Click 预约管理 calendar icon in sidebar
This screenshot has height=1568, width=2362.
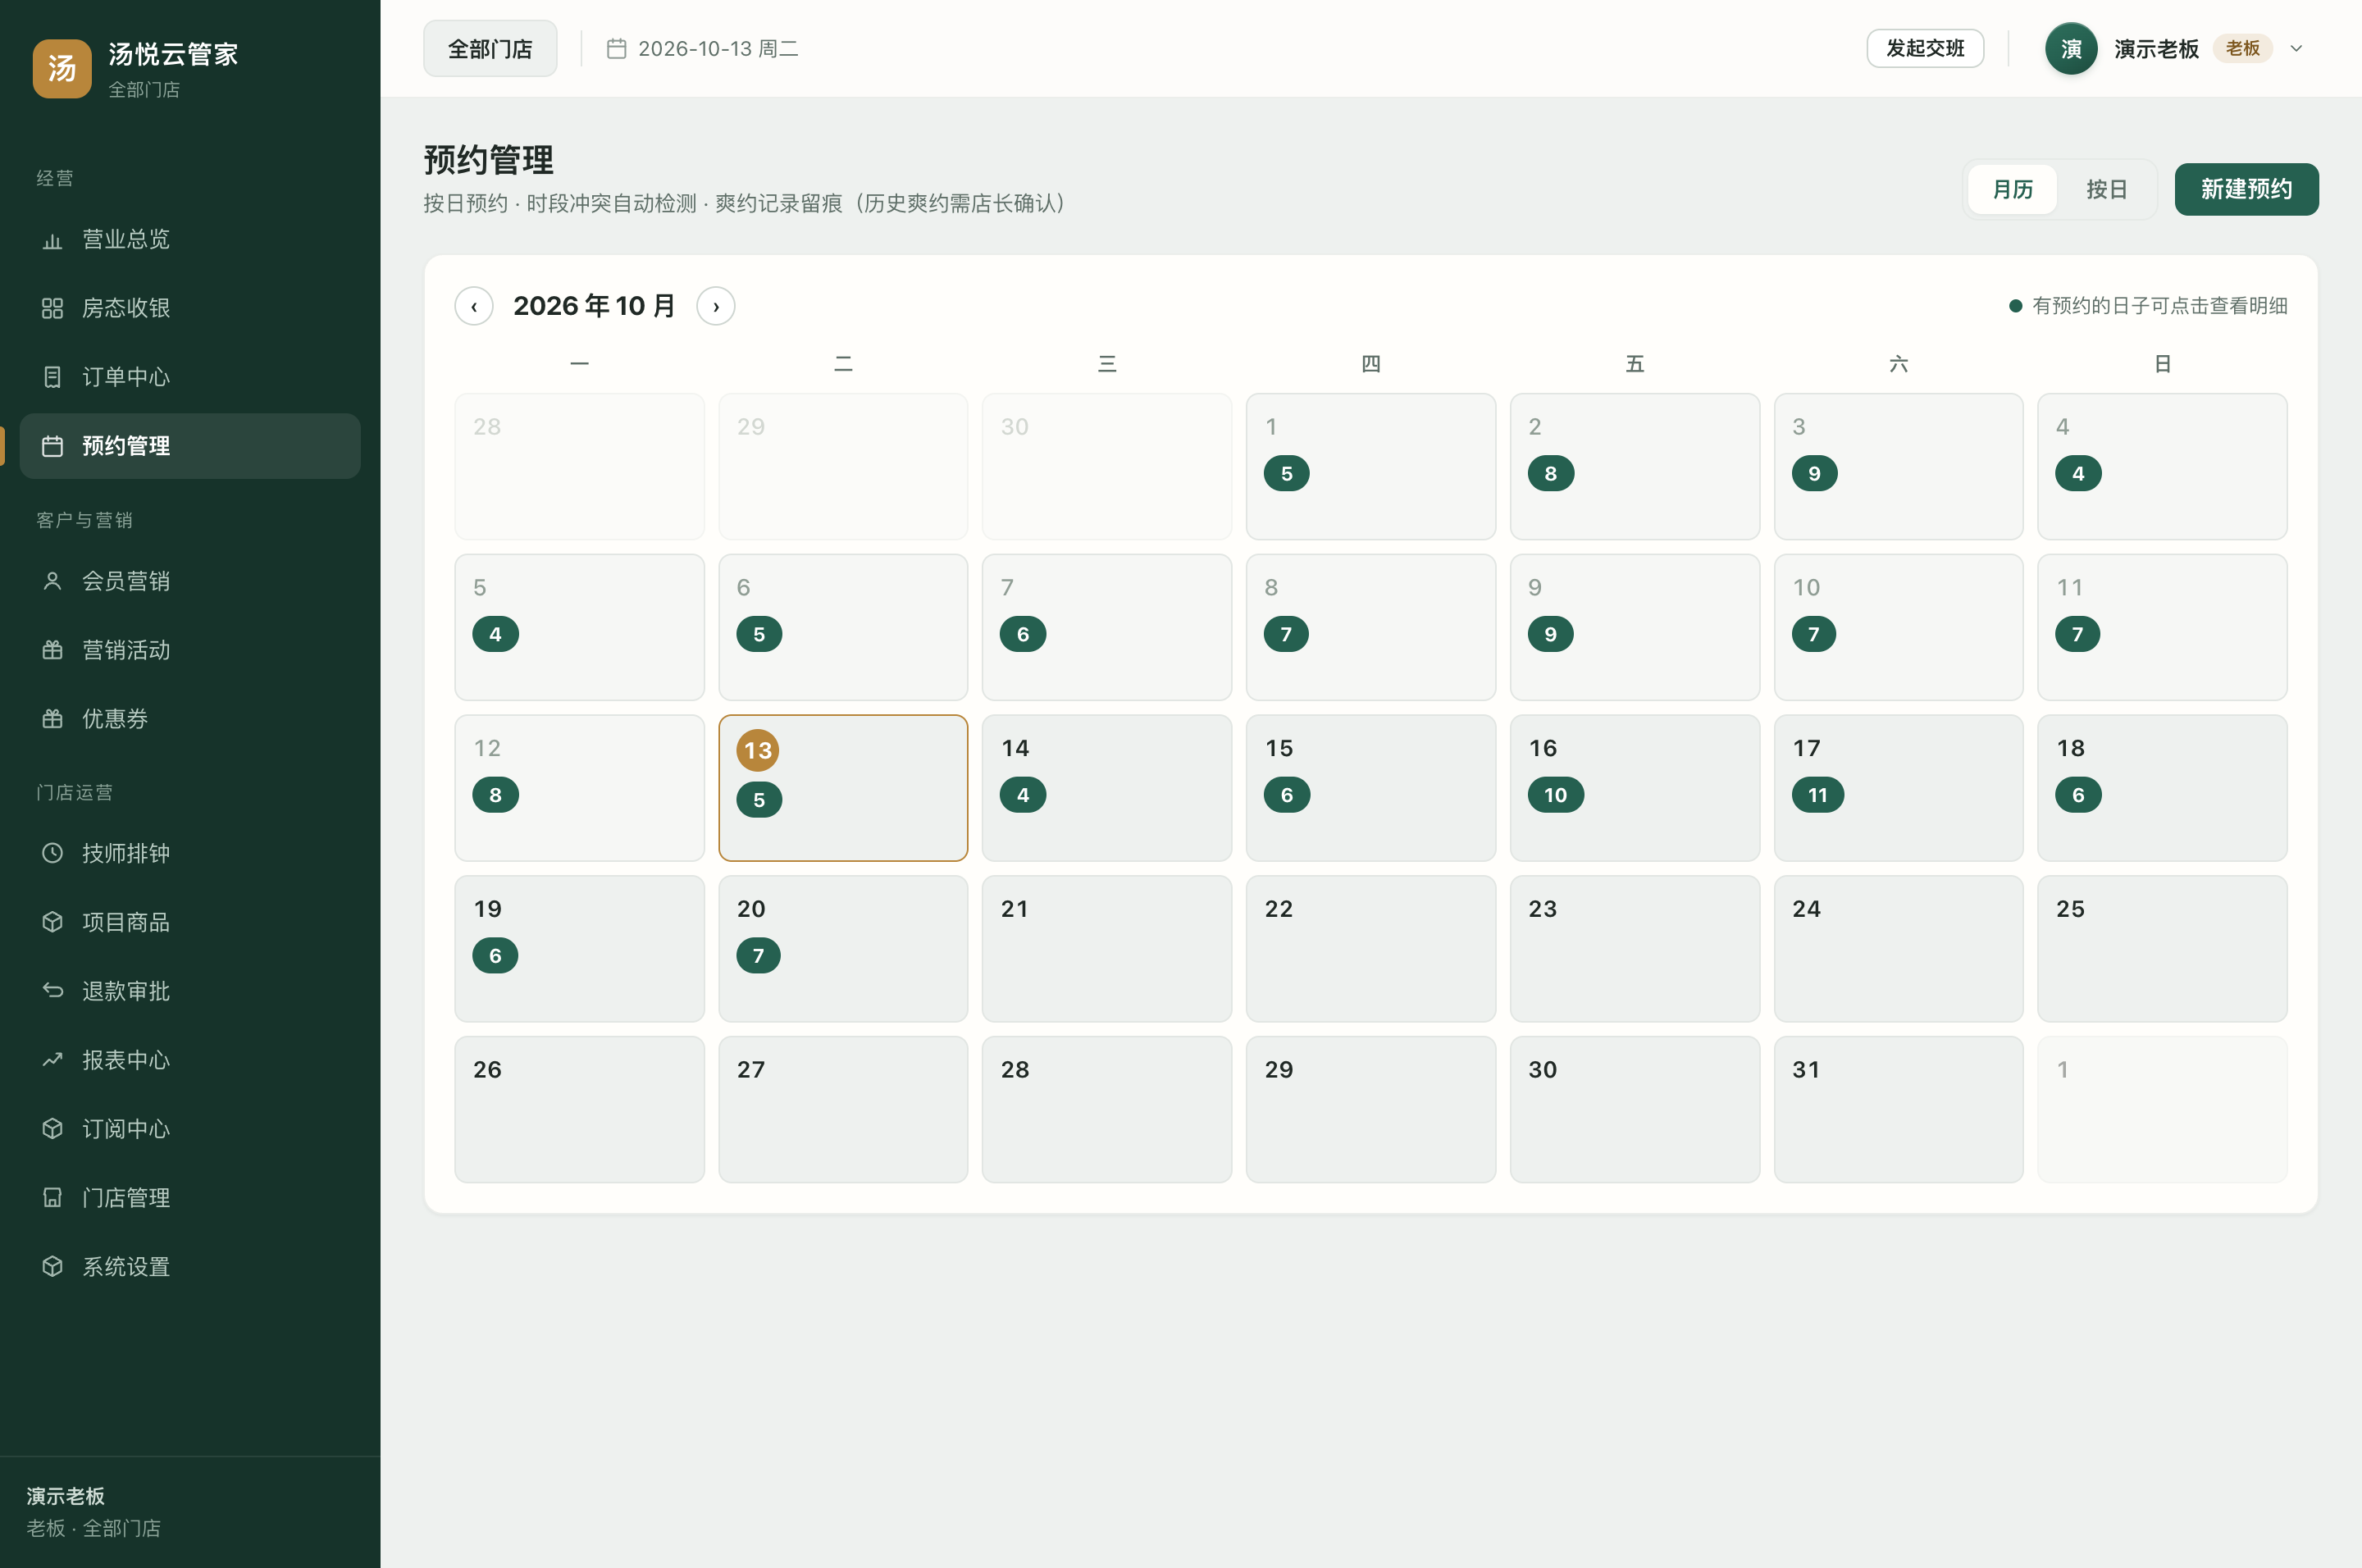click(52, 446)
